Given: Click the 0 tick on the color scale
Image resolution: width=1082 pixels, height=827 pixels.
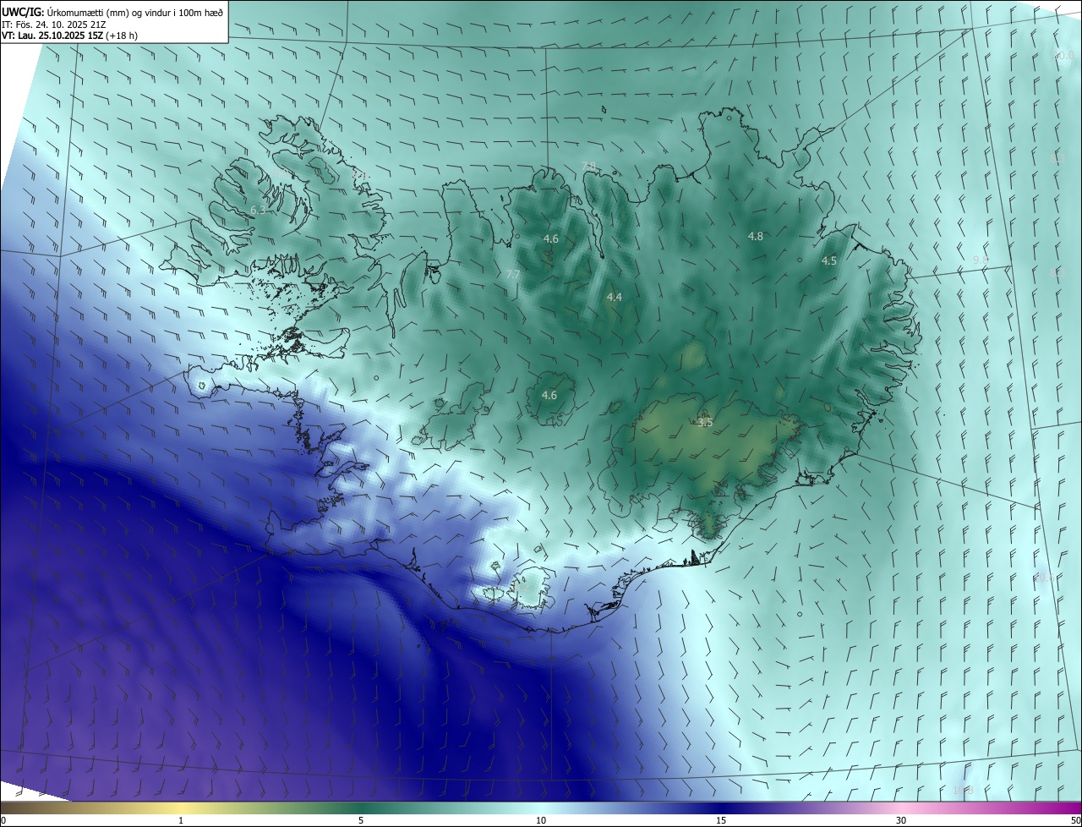Looking at the screenshot, I should 3,820.
